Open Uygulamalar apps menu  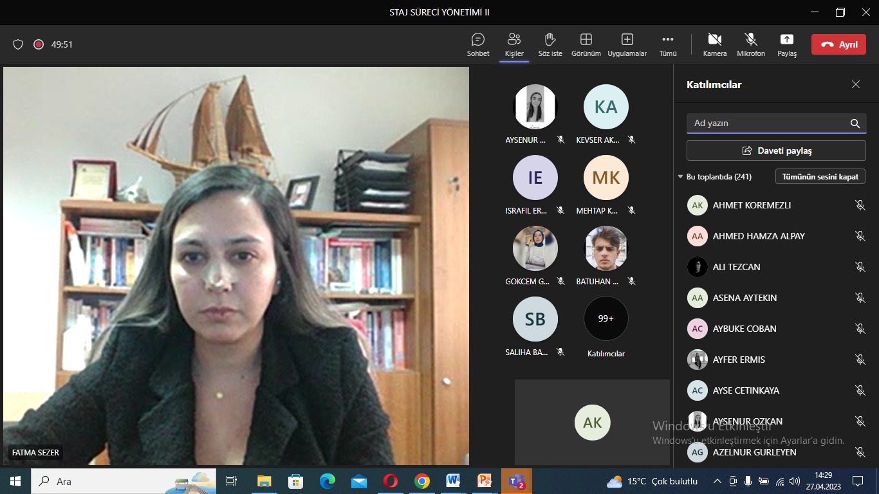pyautogui.click(x=627, y=44)
